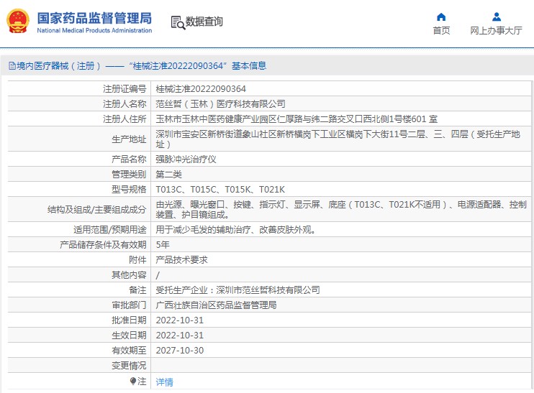Open 网上办事大厅 text link
Screen dimensions: 534x393
(x=496, y=31)
